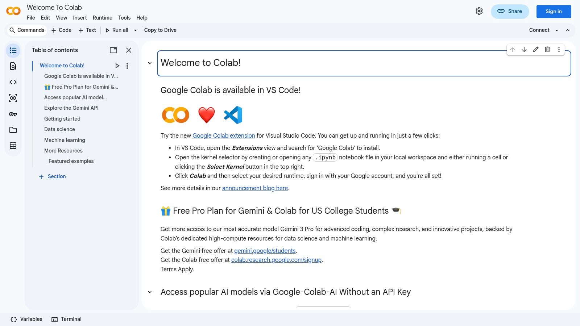Close the Table of contents panel
This screenshot has height=326, width=580.
pos(129,50)
